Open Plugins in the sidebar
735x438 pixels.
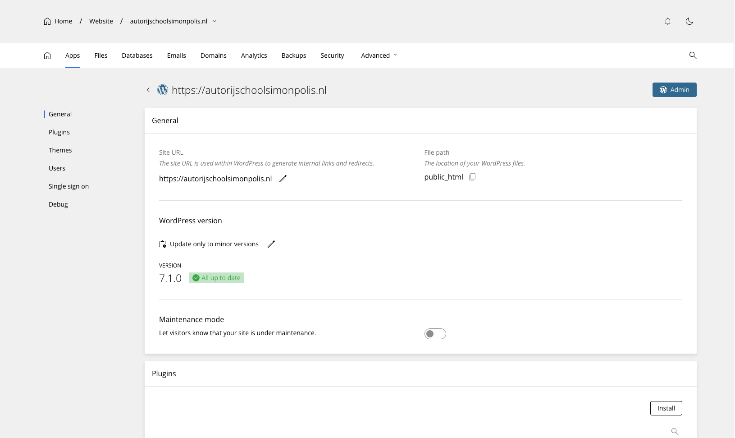pyautogui.click(x=59, y=132)
